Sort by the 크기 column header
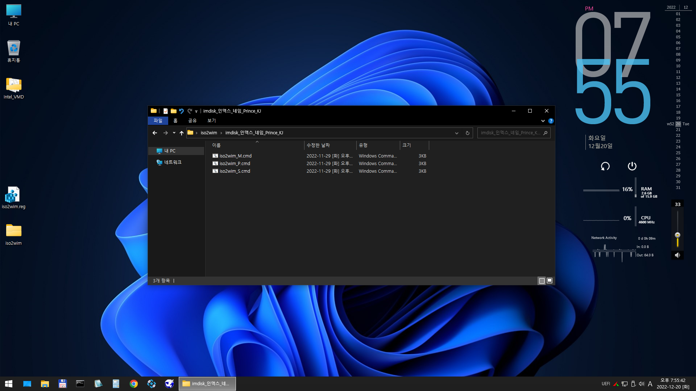This screenshot has height=391, width=696. (414, 145)
